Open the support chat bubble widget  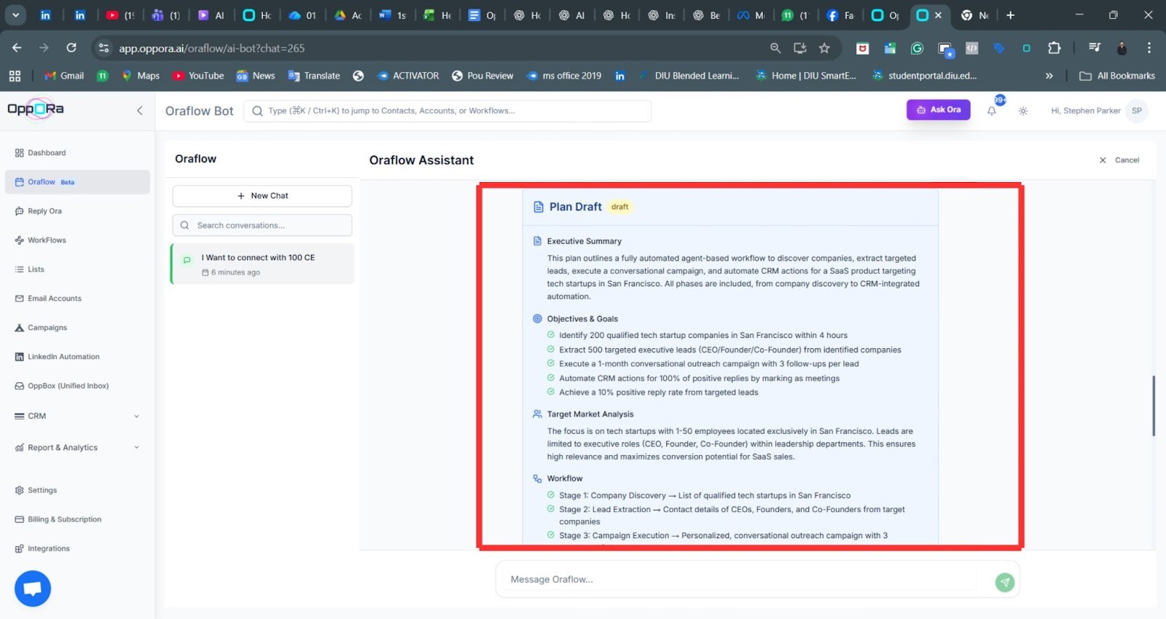tap(33, 588)
